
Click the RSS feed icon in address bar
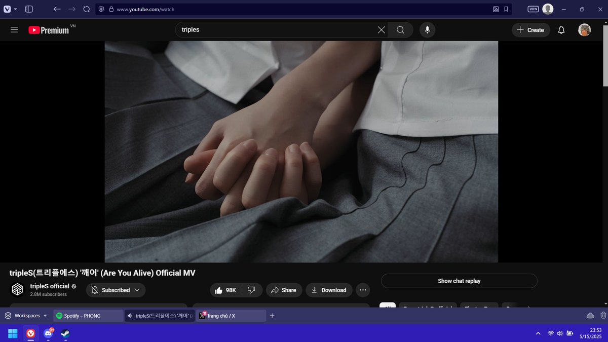tap(496, 9)
